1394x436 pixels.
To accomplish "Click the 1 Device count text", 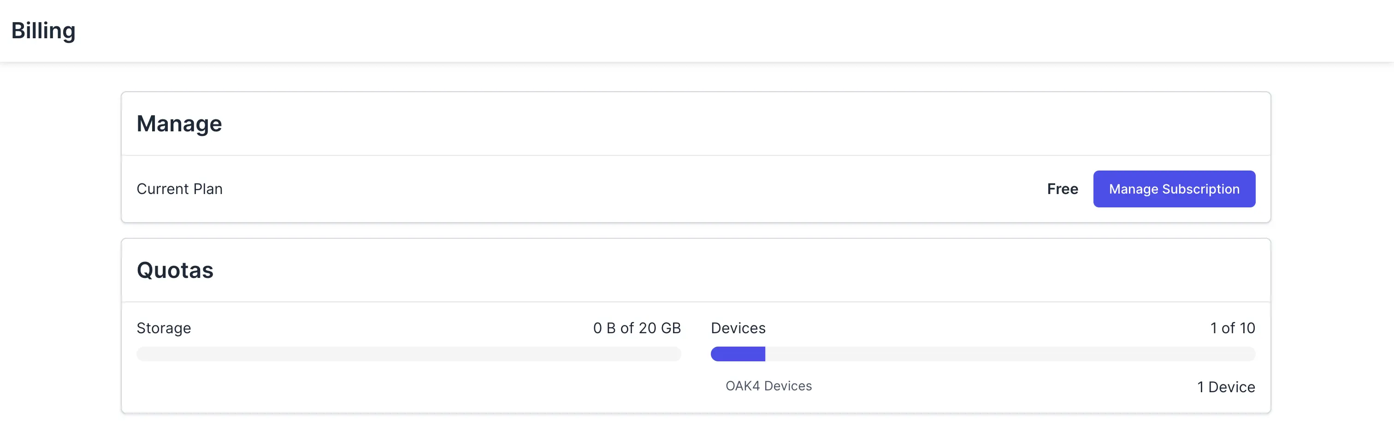I will [x=1226, y=387].
